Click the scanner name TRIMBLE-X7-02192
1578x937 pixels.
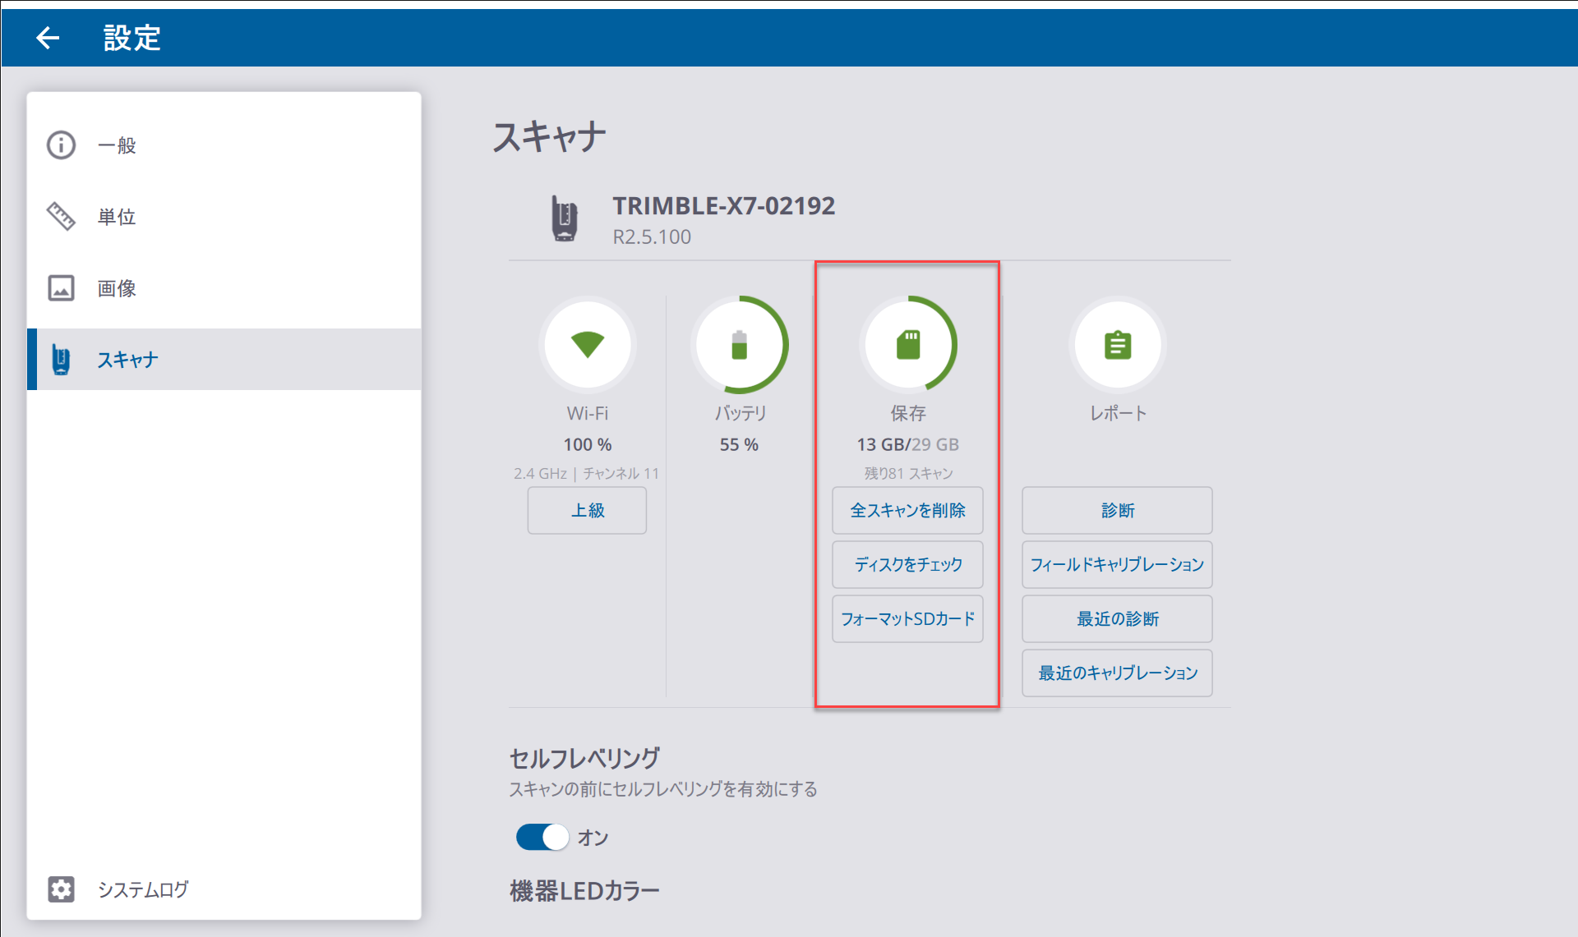pyautogui.click(x=723, y=205)
